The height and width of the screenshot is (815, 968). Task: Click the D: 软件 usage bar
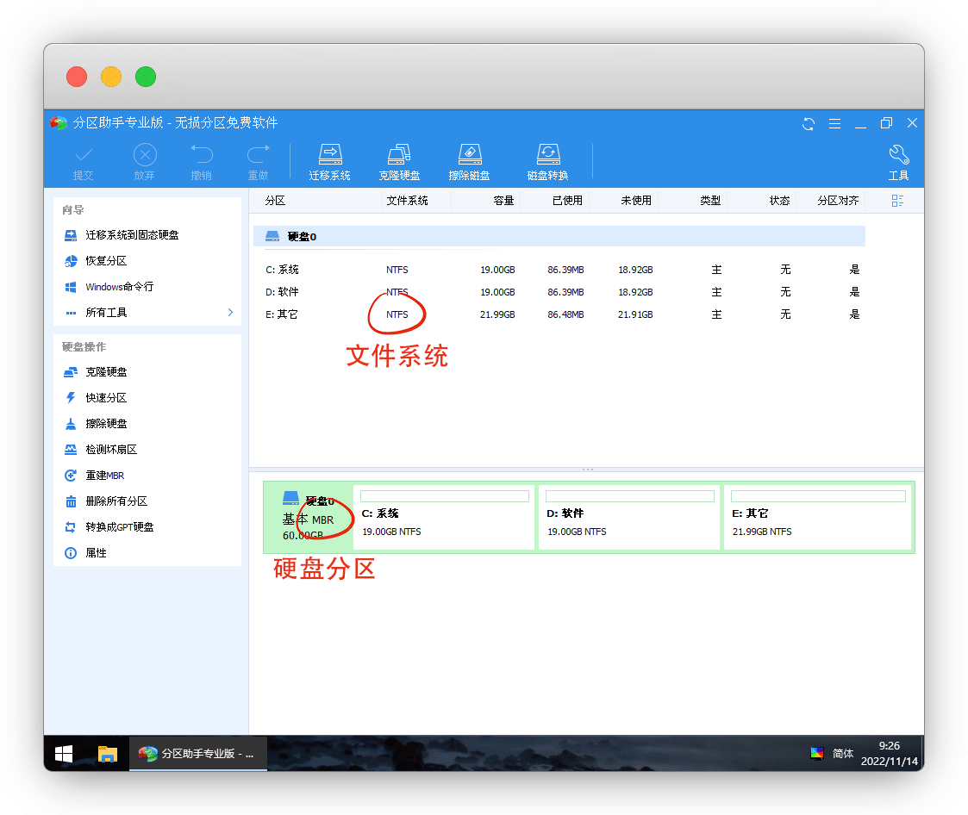point(629,496)
